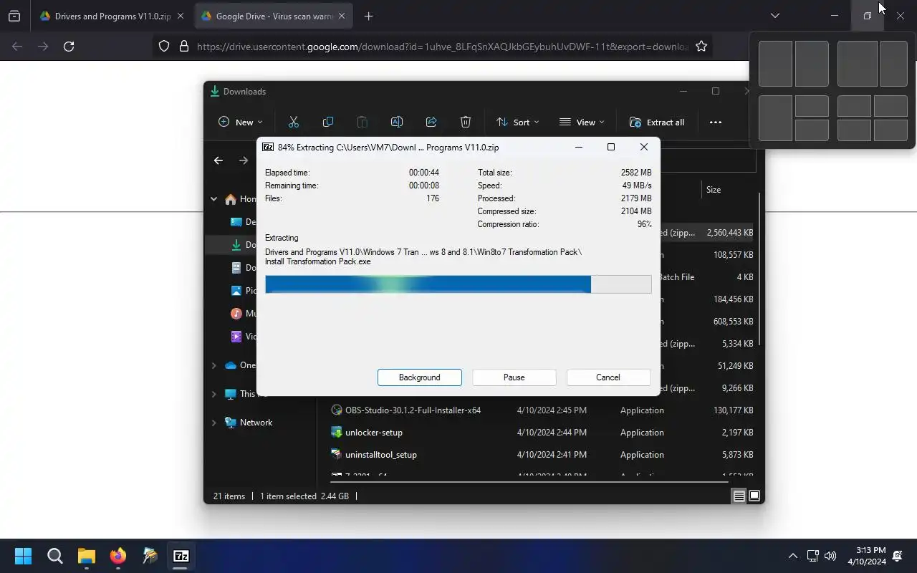Click the extraction progress bar
Screen dimensions: 917x573
click(x=458, y=284)
